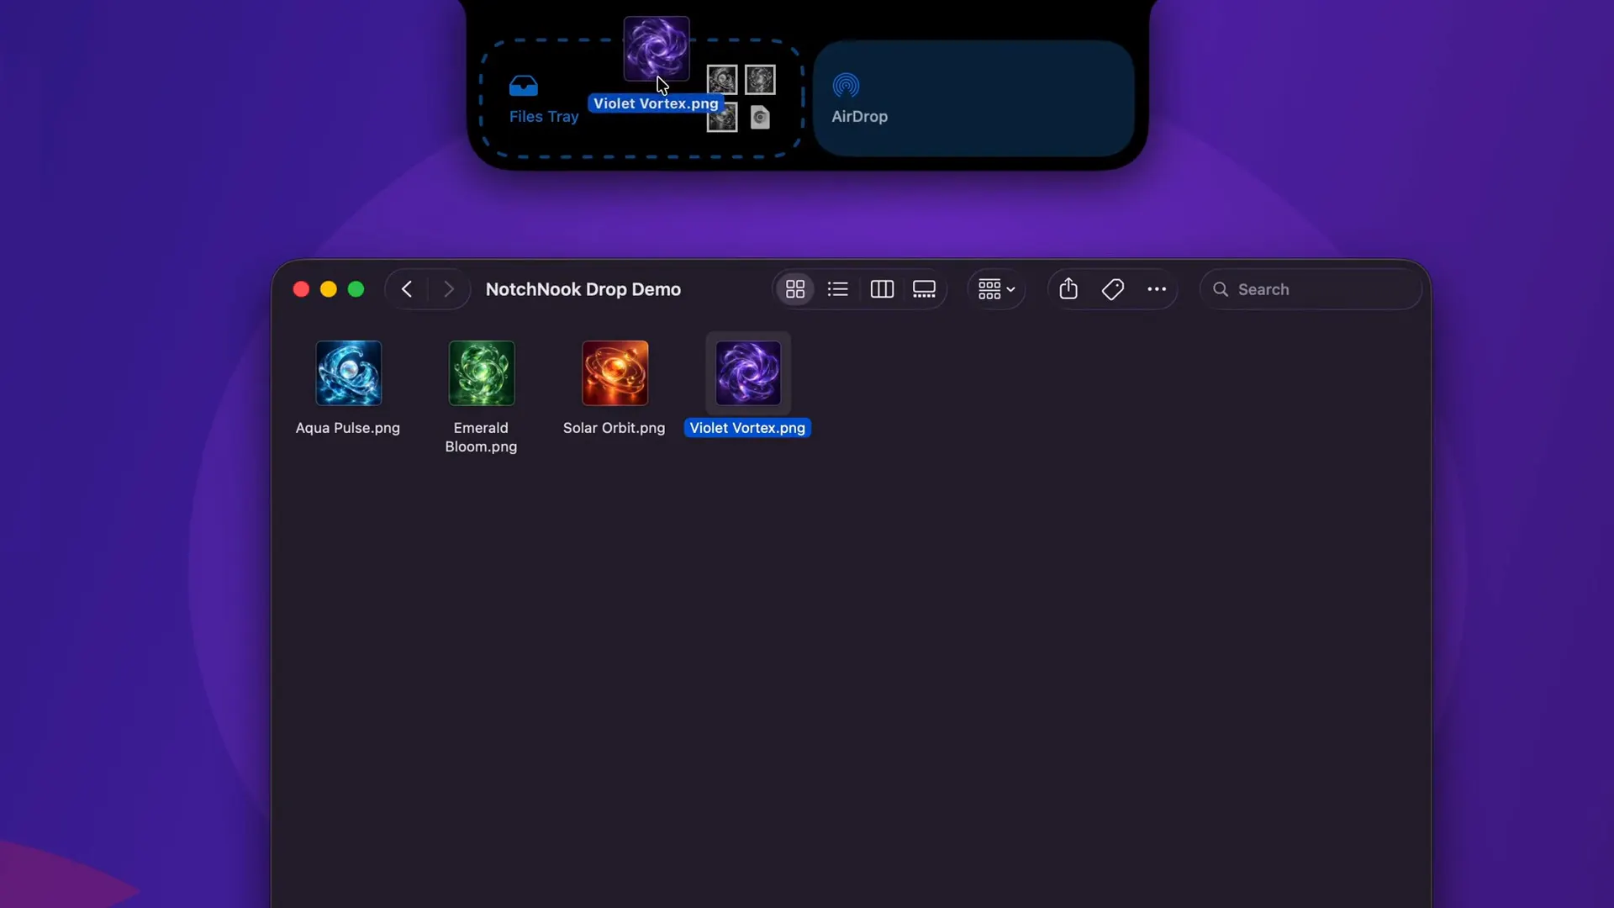Click the Violet Vortex.png label in Finder
Screen dimensions: 1614x908
[747, 428]
